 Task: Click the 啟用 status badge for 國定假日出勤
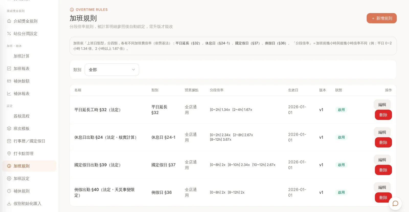(x=341, y=165)
